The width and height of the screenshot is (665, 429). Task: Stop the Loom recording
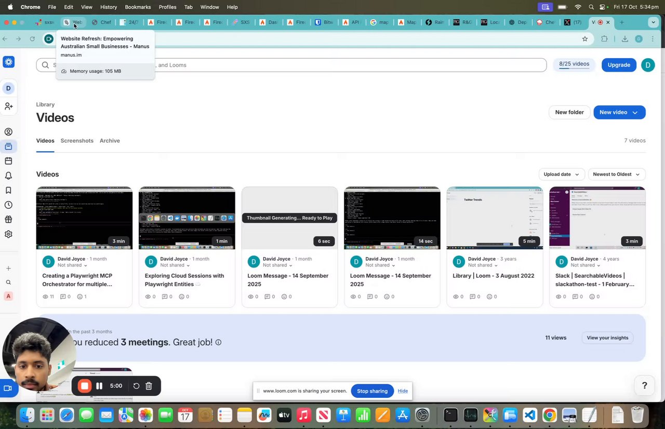(x=85, y=386)
